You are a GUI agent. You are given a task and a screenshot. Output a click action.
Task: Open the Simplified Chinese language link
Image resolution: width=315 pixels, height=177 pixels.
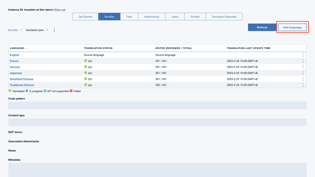[22, 79]
